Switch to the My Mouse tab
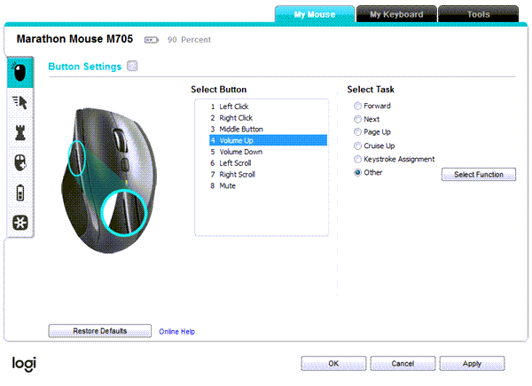Image resolution: width=532 pixels, height=386 pixels. point(315,14)
